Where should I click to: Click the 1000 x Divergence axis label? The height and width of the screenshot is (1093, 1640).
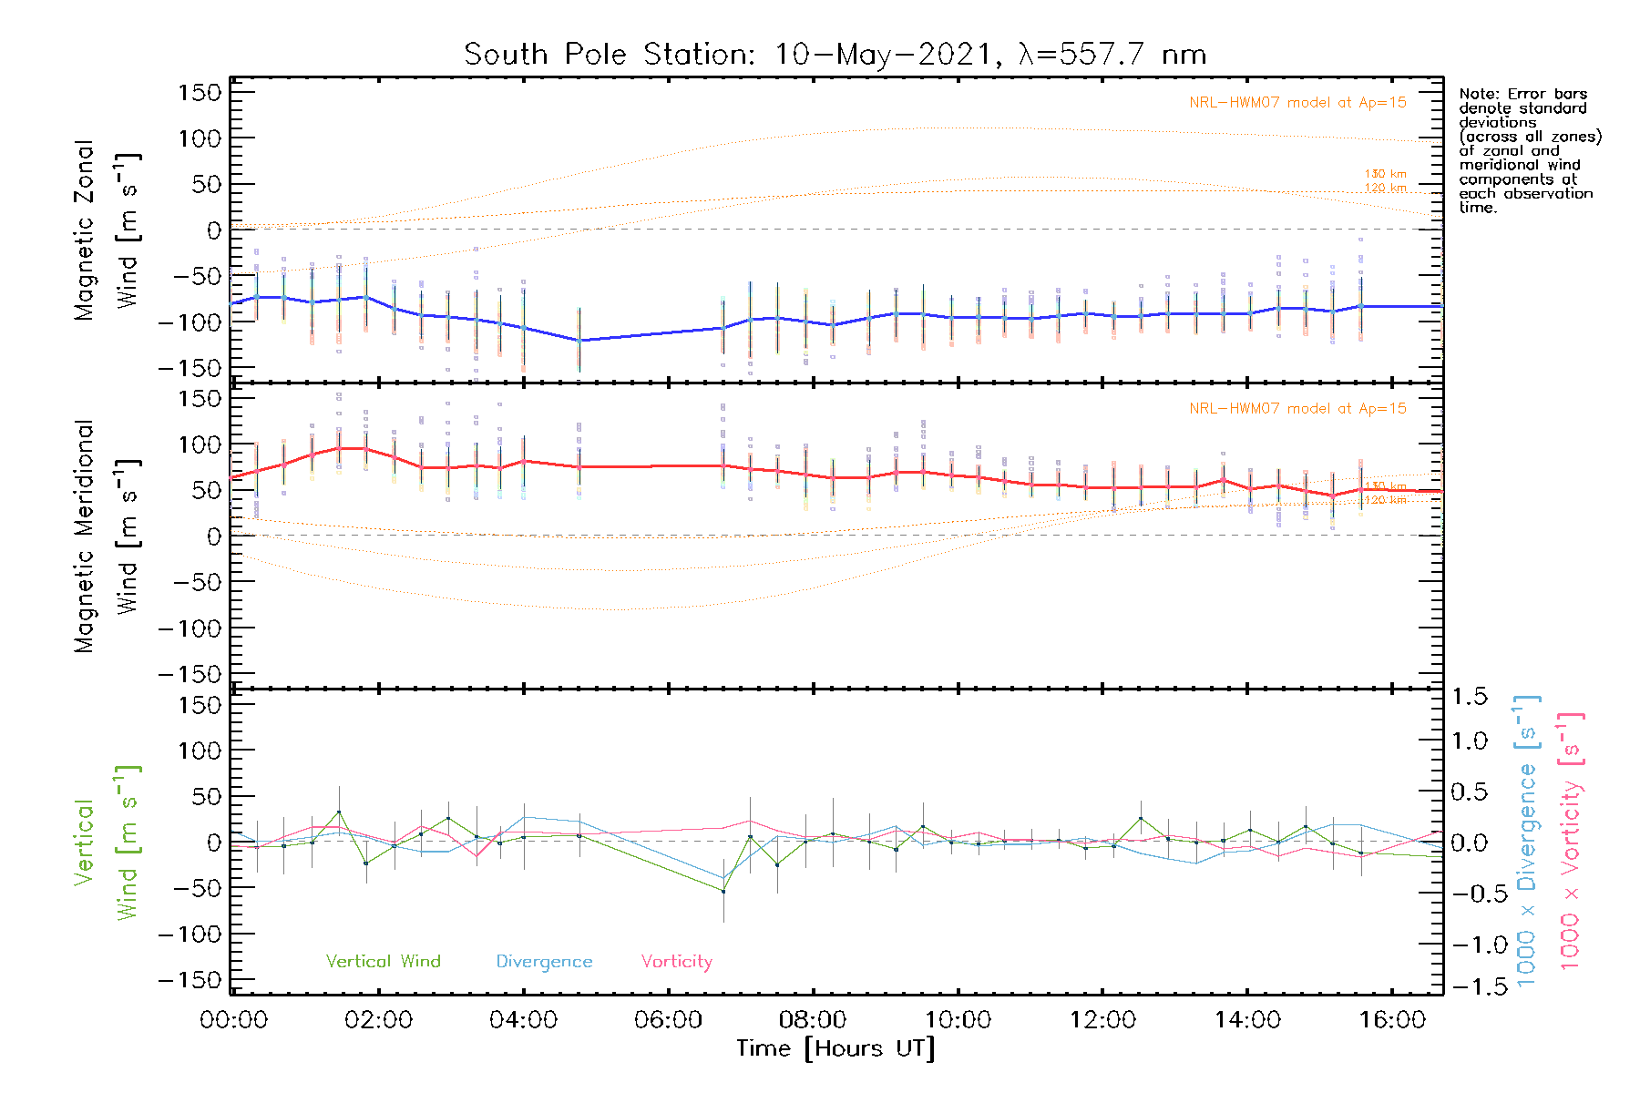click(x=1527, y=842)
